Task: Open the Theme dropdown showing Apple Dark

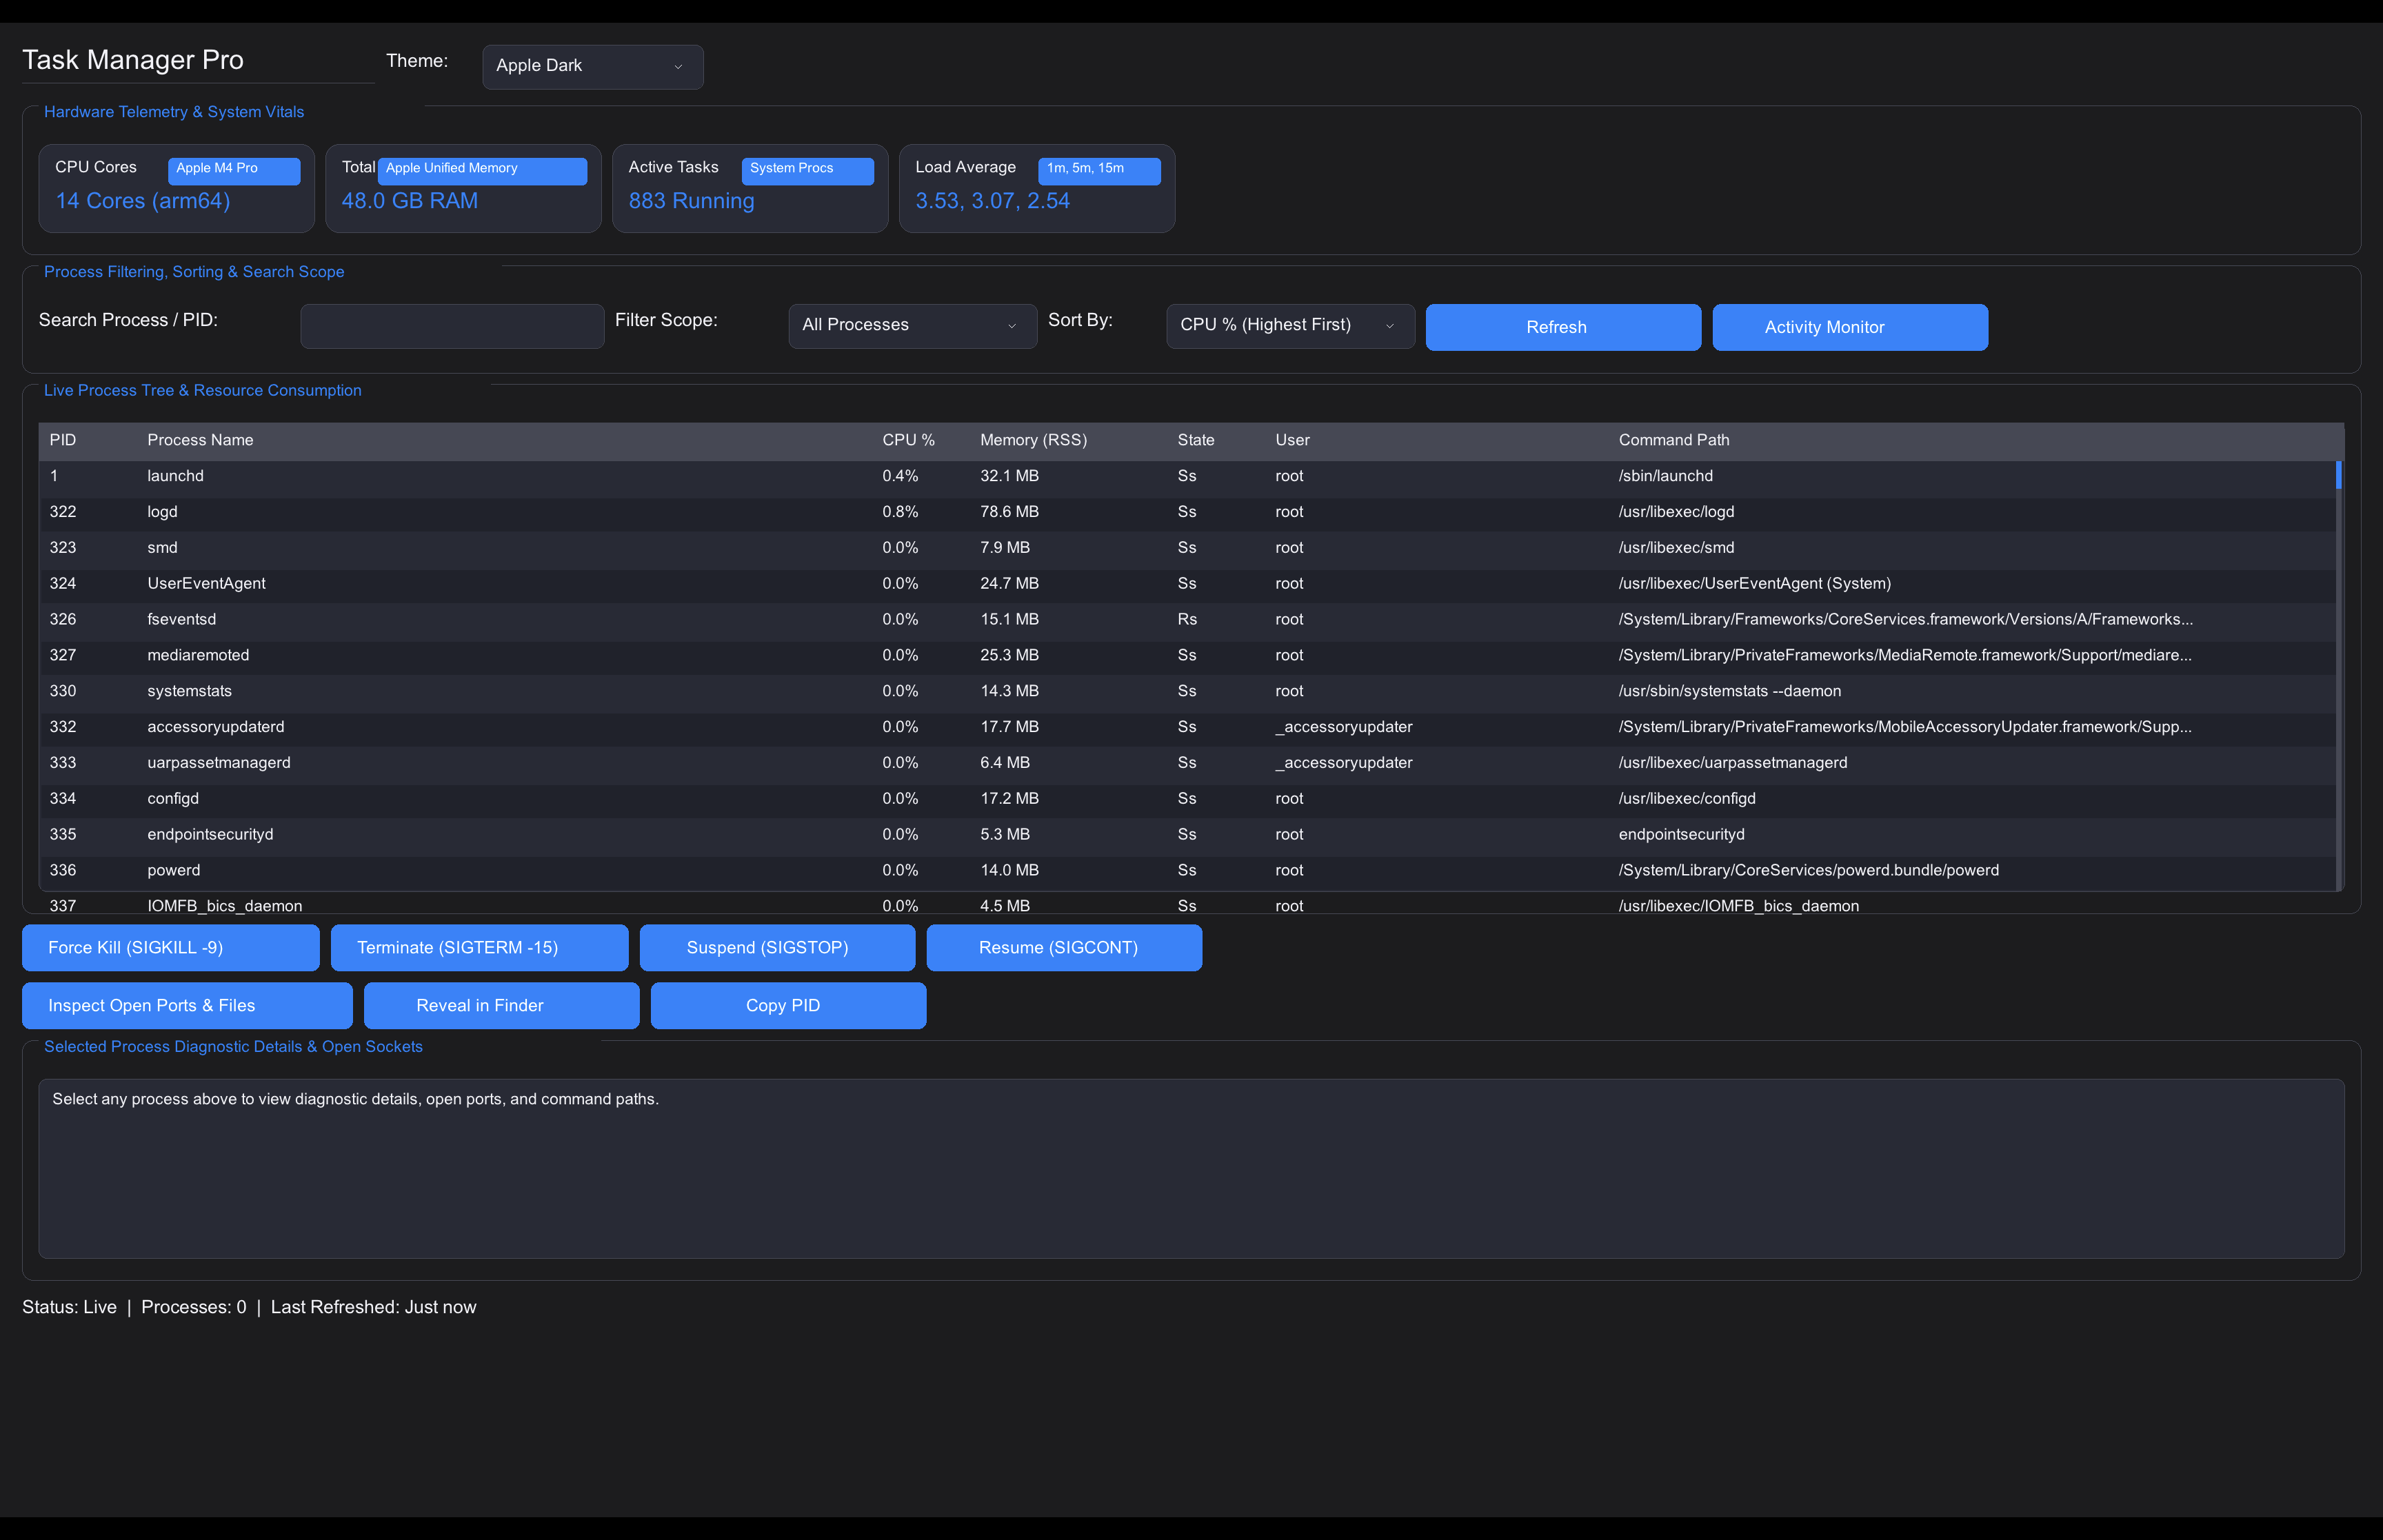Action: coord(592,66)
